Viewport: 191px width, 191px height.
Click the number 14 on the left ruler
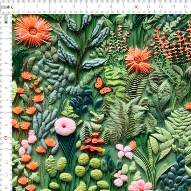[x=6, y=187]
